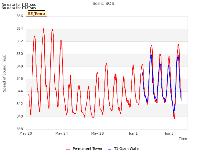Click the EE_Temp annotation label

37,14
